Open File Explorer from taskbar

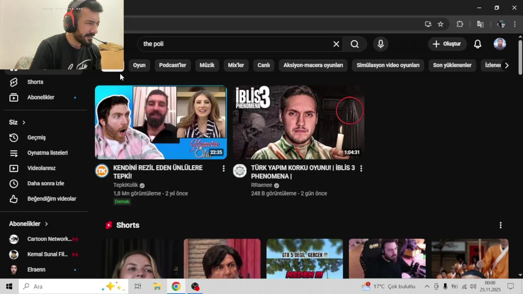pyautogui.click(x=157, y=286)
